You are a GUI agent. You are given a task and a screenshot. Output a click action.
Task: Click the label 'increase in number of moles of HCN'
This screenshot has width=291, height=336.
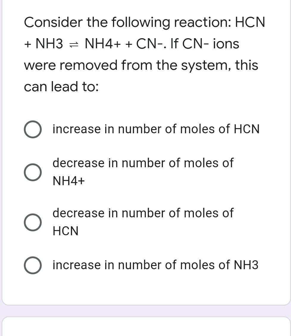pos(156,129)
